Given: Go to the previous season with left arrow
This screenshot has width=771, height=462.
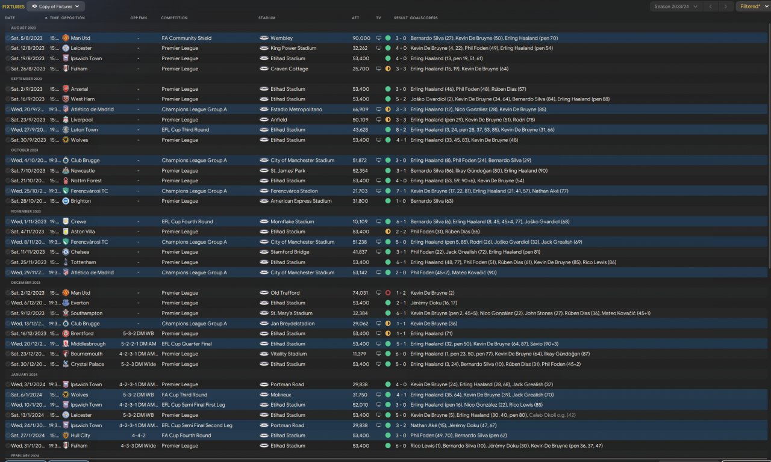Looking at the screenshot, I should pyautogui.click(x=711, y=7).
